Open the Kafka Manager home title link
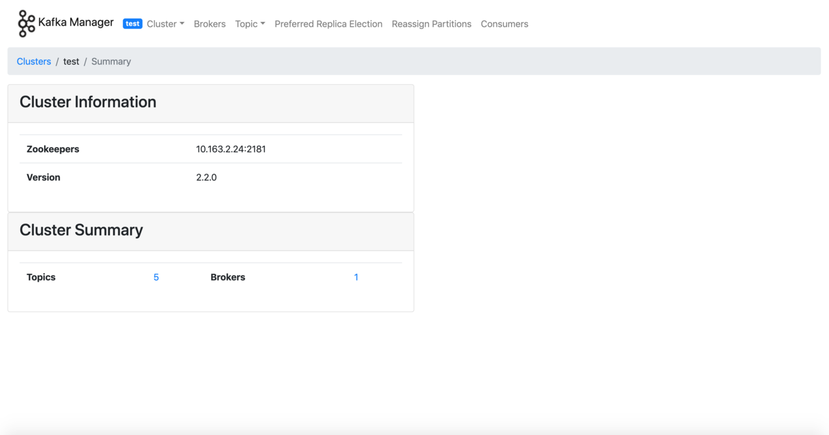The width and height of the screenshot is (829, 435). tap(76, 23)
